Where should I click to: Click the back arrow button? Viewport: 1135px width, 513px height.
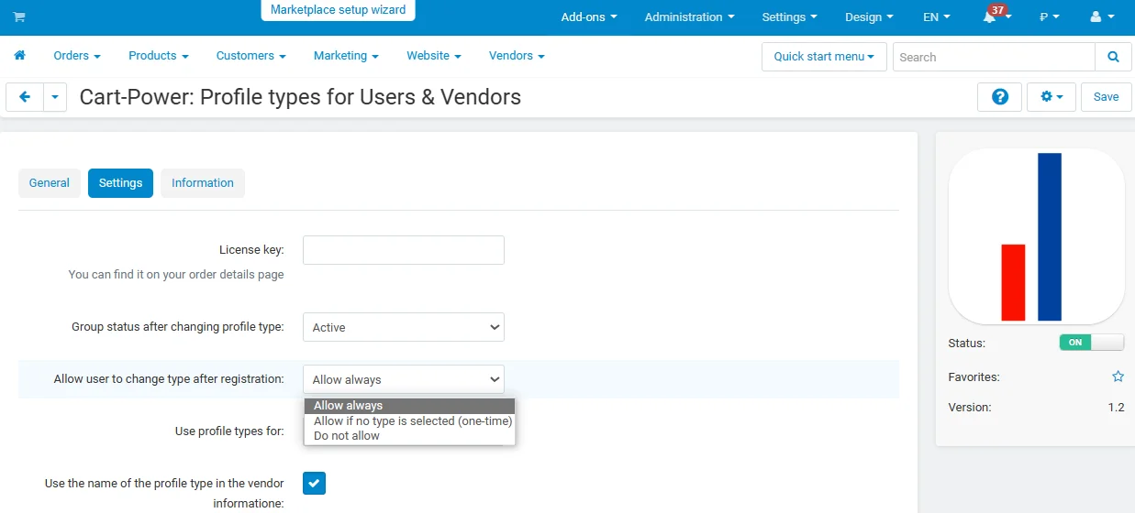(25, 97)
